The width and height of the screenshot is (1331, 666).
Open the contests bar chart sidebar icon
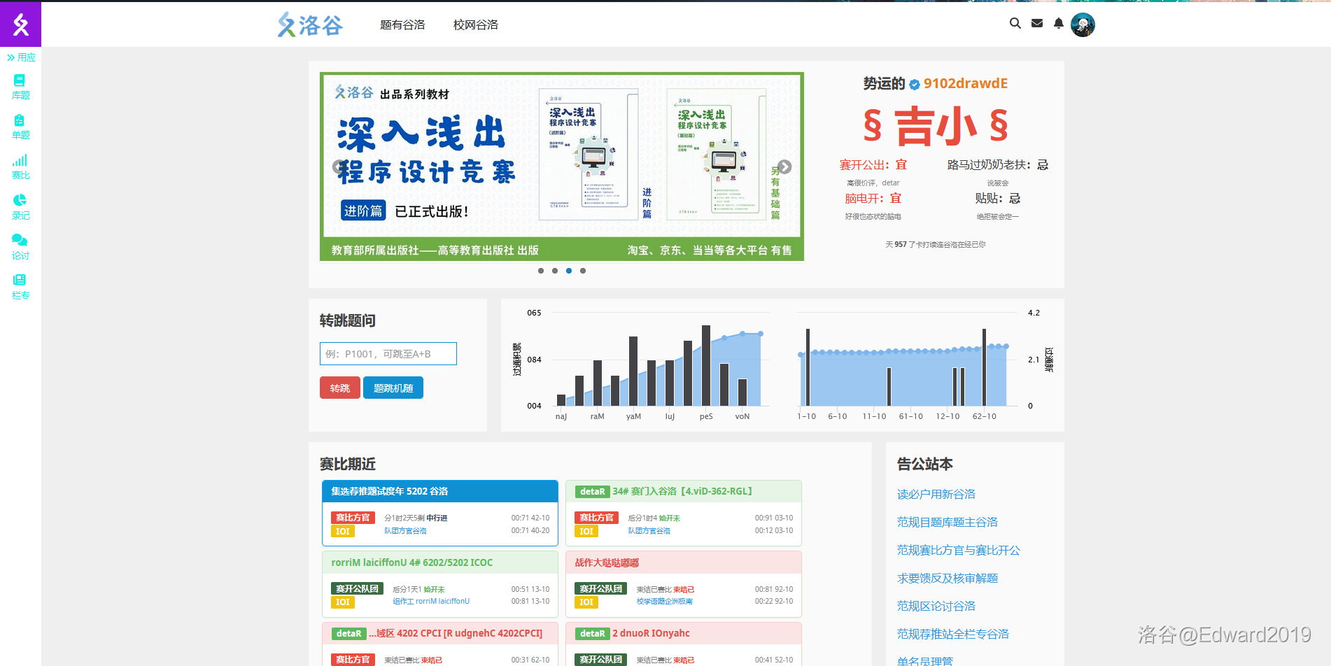point(20,161)
